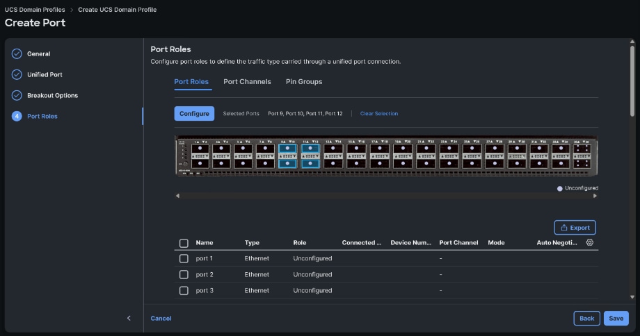Sort table by Type column header
Screen dimensions: 640x336
pyautogui.click(x=252, y=243)
